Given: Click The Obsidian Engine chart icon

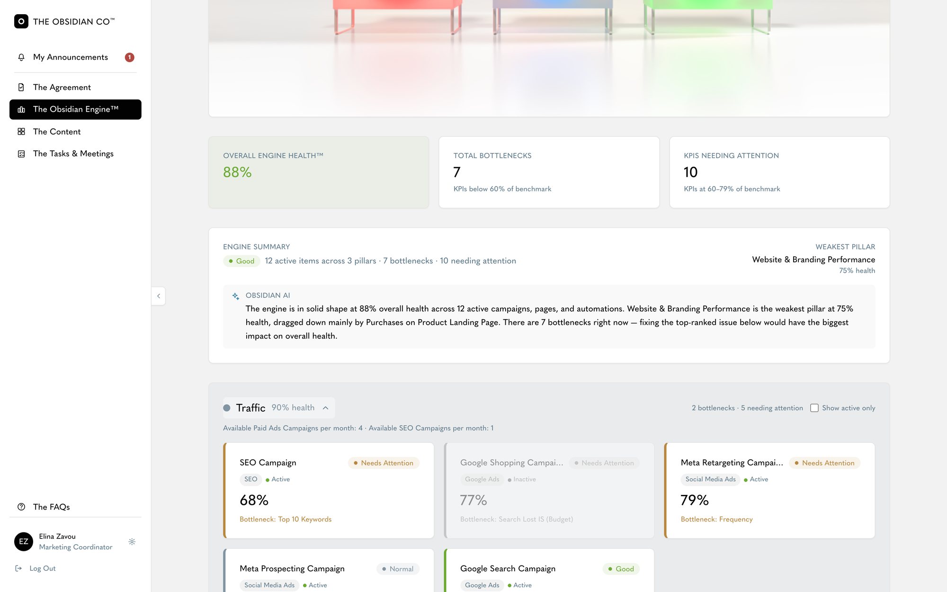Looking at the screenshot, I should [21, 109].
